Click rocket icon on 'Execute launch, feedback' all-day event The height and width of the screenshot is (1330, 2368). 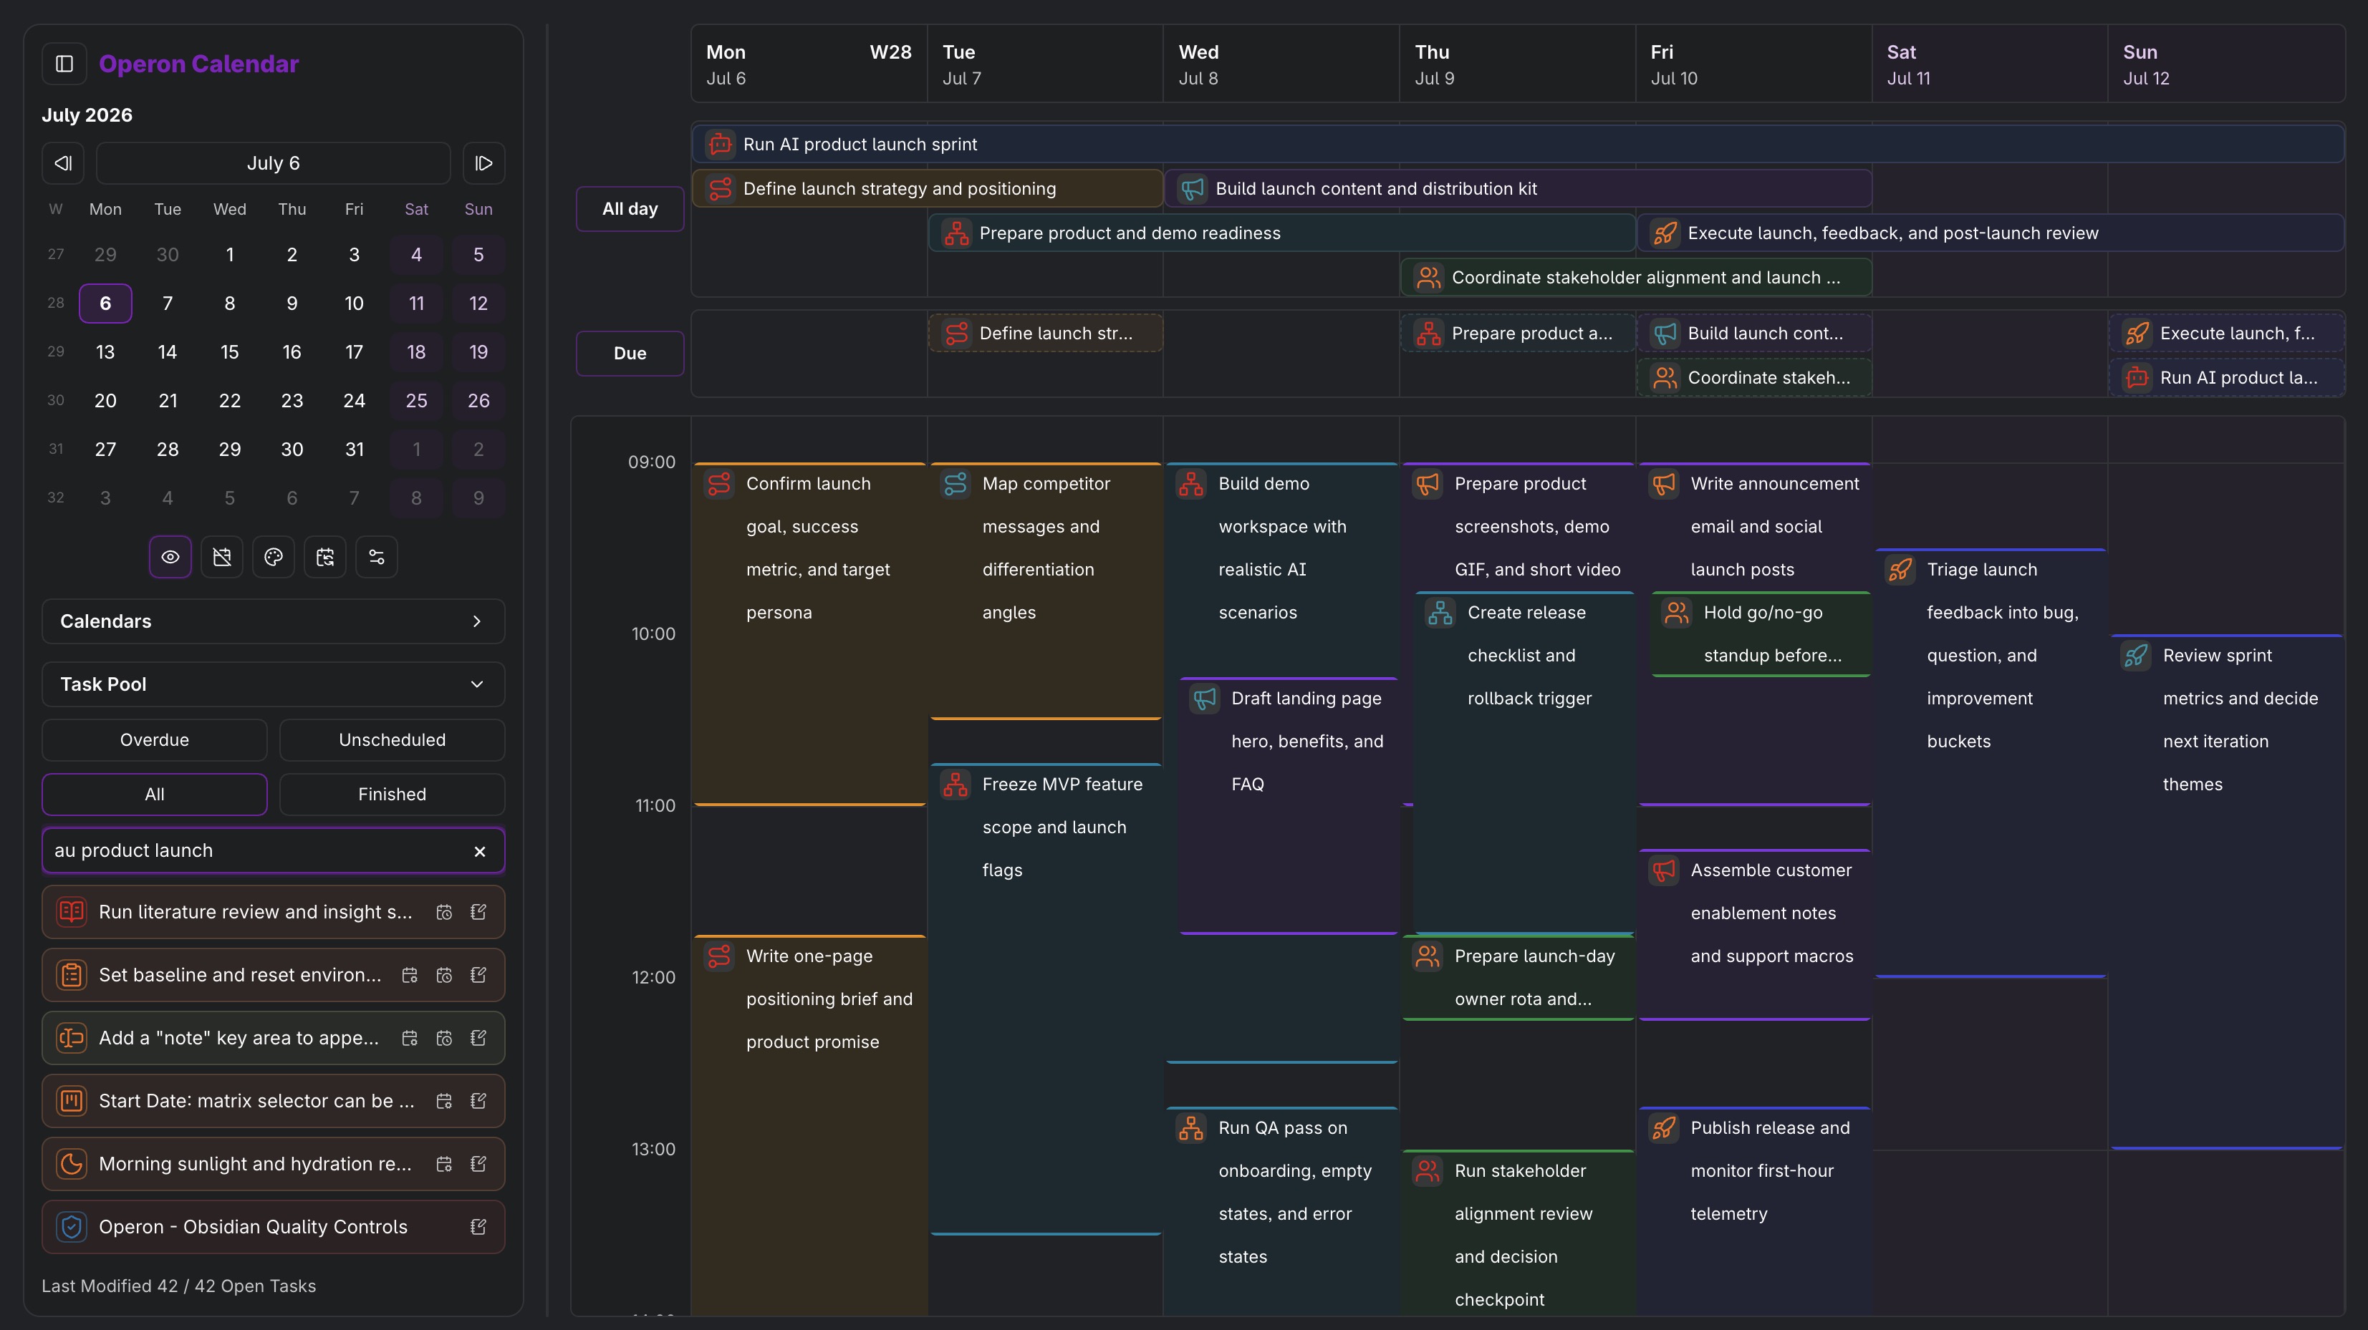pyautogui.click(x=1665, y=233)
